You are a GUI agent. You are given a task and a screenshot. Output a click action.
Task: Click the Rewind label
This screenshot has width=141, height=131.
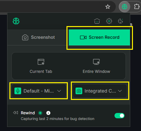tap(28, 113)
